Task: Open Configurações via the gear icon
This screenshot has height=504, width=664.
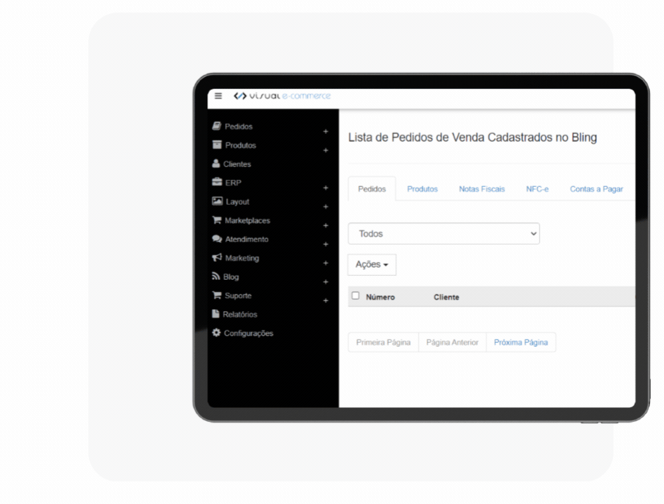Action: 216,333
